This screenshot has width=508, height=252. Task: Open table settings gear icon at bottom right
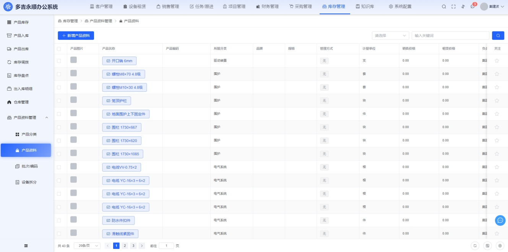click(500, 246)
